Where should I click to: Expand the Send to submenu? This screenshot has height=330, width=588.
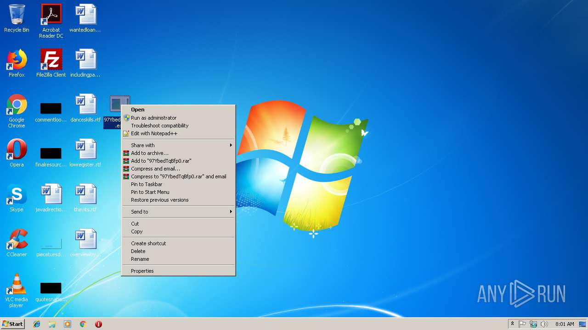point(178,212)
